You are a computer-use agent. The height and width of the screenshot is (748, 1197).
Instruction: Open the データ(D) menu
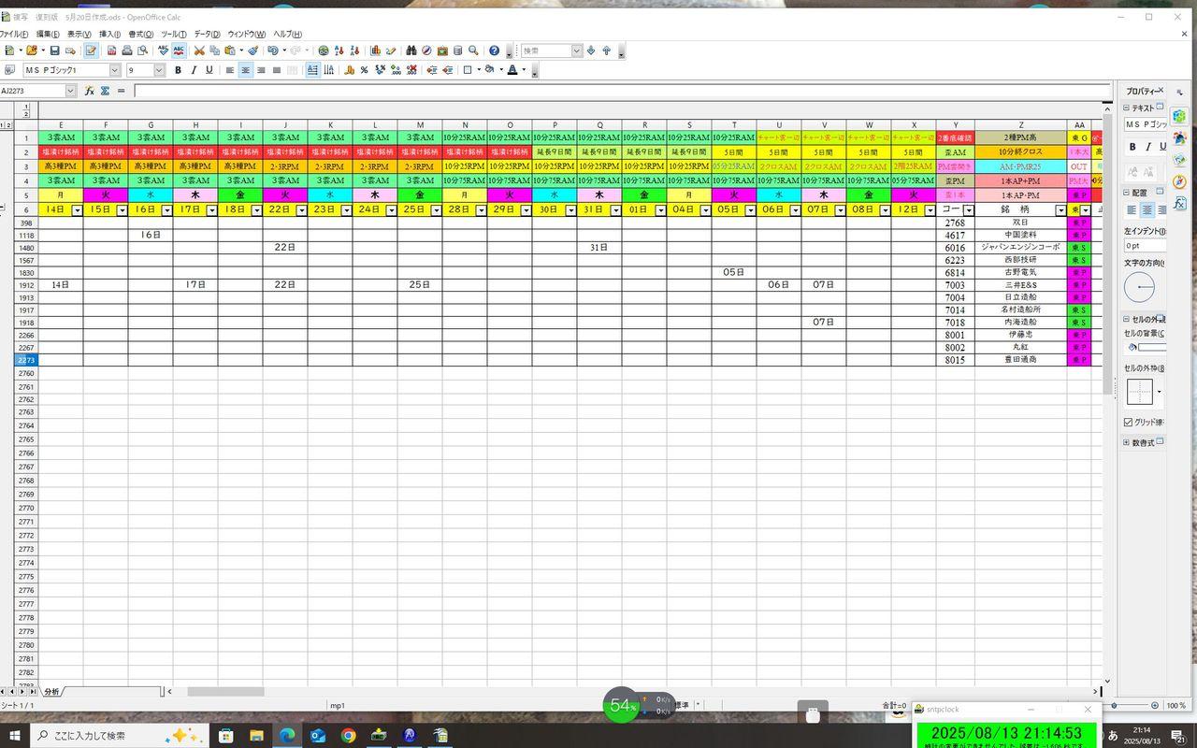[207, 34]
